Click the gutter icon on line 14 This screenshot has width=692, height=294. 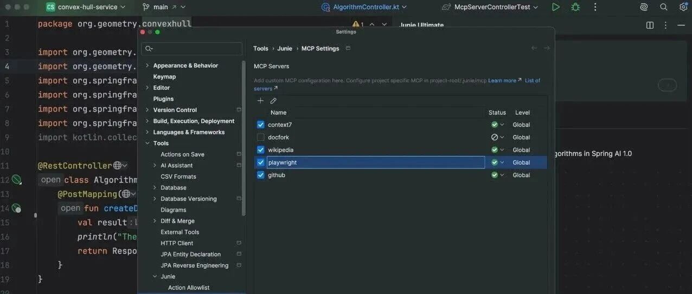point(17,208)
